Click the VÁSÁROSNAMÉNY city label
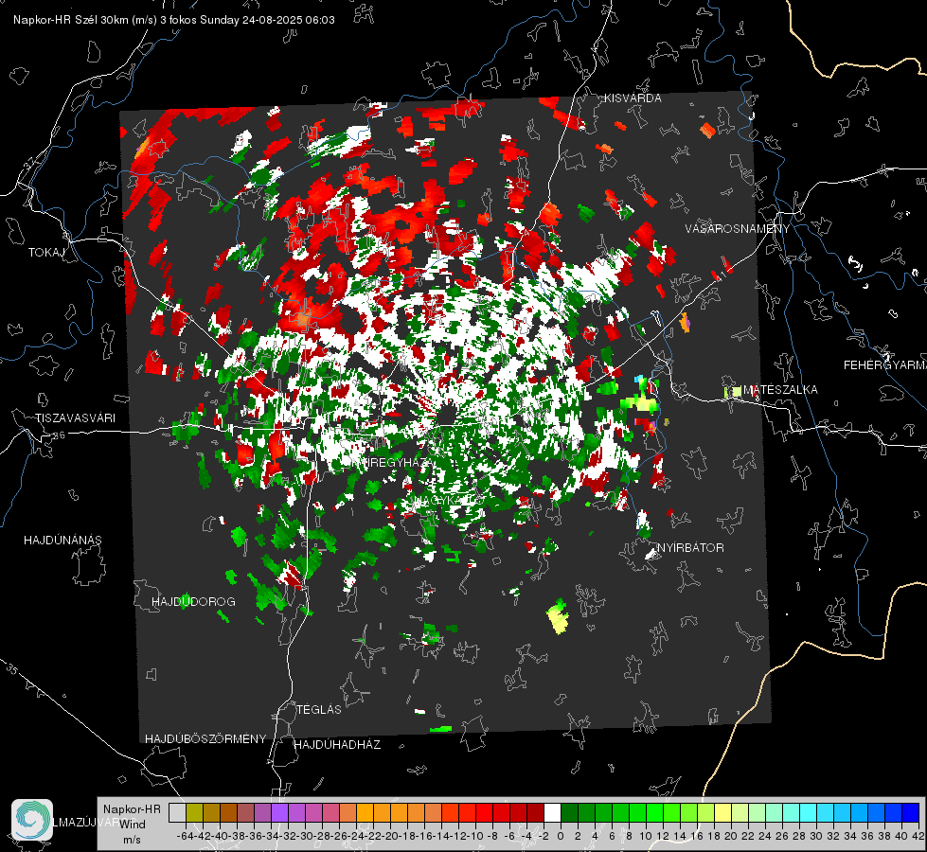 (x=738, y=229)
